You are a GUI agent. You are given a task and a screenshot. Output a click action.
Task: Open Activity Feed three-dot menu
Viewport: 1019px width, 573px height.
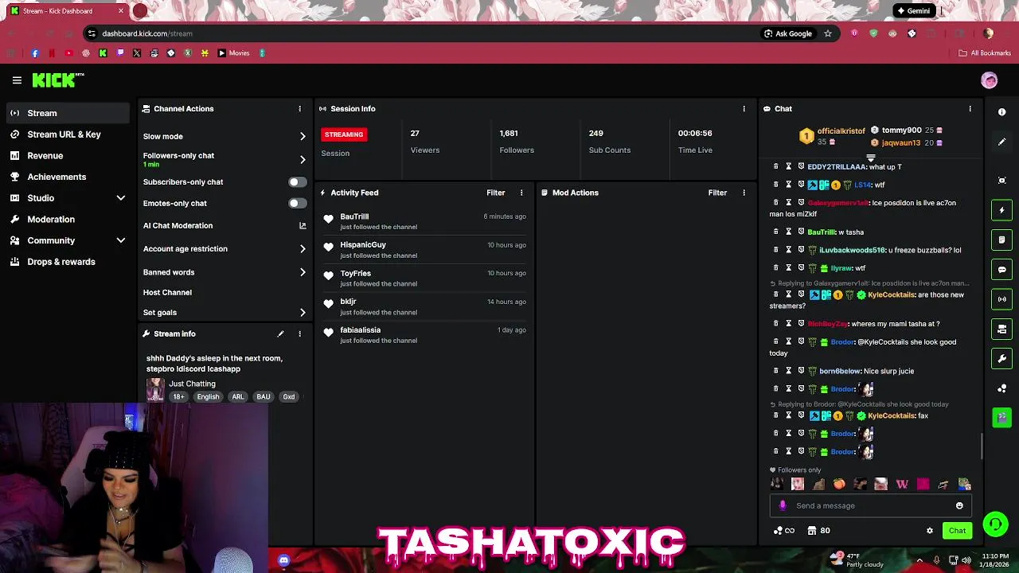[521, 193]
